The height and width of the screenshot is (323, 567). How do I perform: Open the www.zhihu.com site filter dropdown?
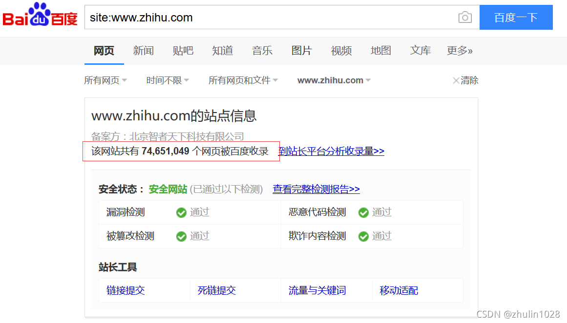pos(334,80)
